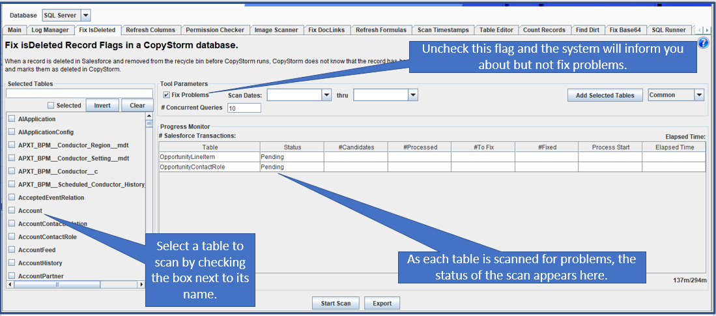Click Add Selected Tables button
This screenshot has width=716, height=316.
[x=605, y=95]
